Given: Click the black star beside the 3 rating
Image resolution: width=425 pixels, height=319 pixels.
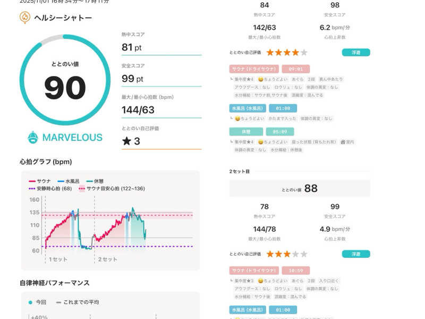Looking at the screenshot, I should (126, 141).
